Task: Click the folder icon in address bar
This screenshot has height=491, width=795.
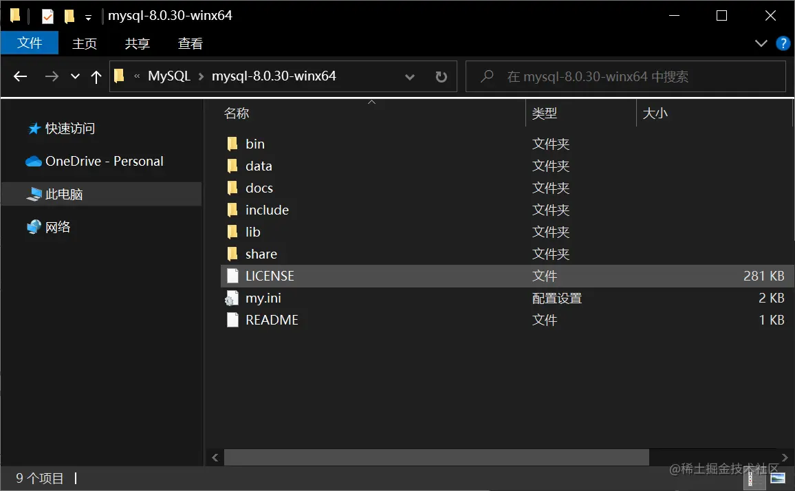Action: 119,76
